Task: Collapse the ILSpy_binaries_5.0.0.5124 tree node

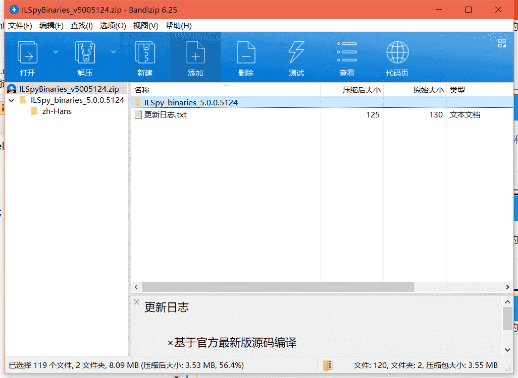Action: pyautogui.click(x=12, y=100)
